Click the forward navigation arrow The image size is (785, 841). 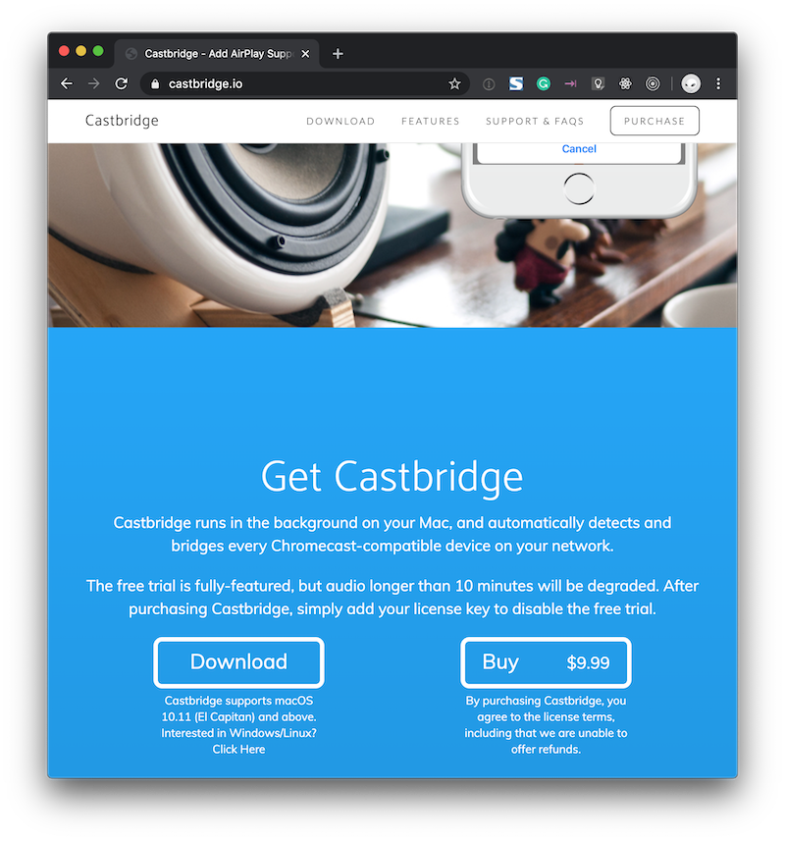(x=94, y=83)
